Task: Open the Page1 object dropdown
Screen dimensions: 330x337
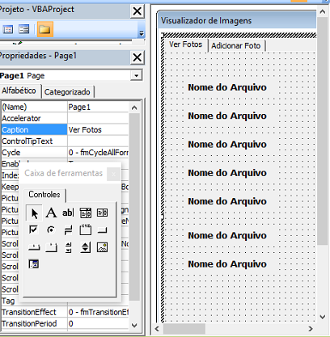Action: point(137,75)
